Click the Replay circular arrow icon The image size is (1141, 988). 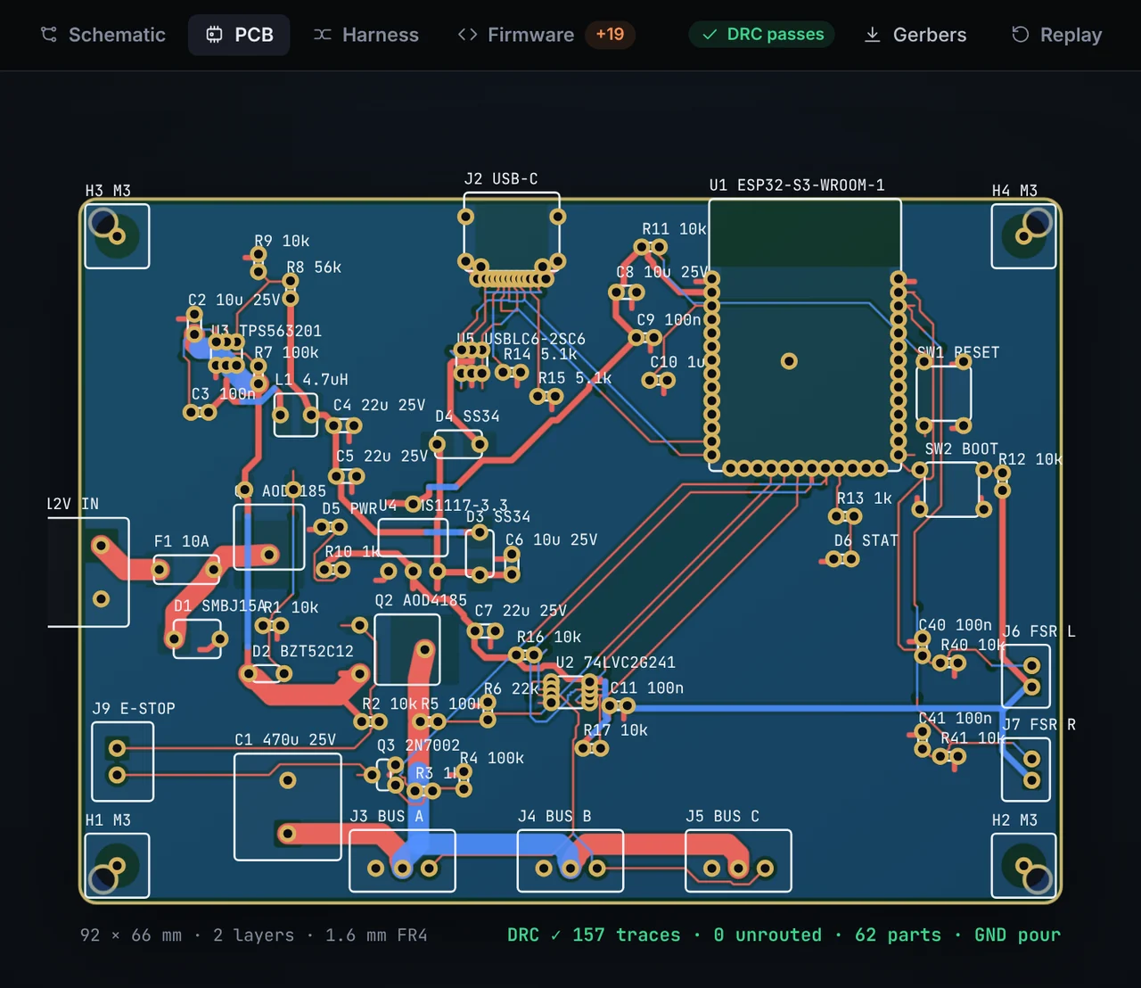[1020, 35]
